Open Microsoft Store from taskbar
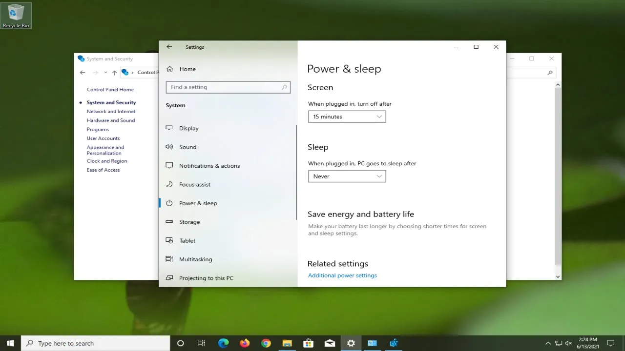Screen dimensions: 625x351 [x=308, y=343]
